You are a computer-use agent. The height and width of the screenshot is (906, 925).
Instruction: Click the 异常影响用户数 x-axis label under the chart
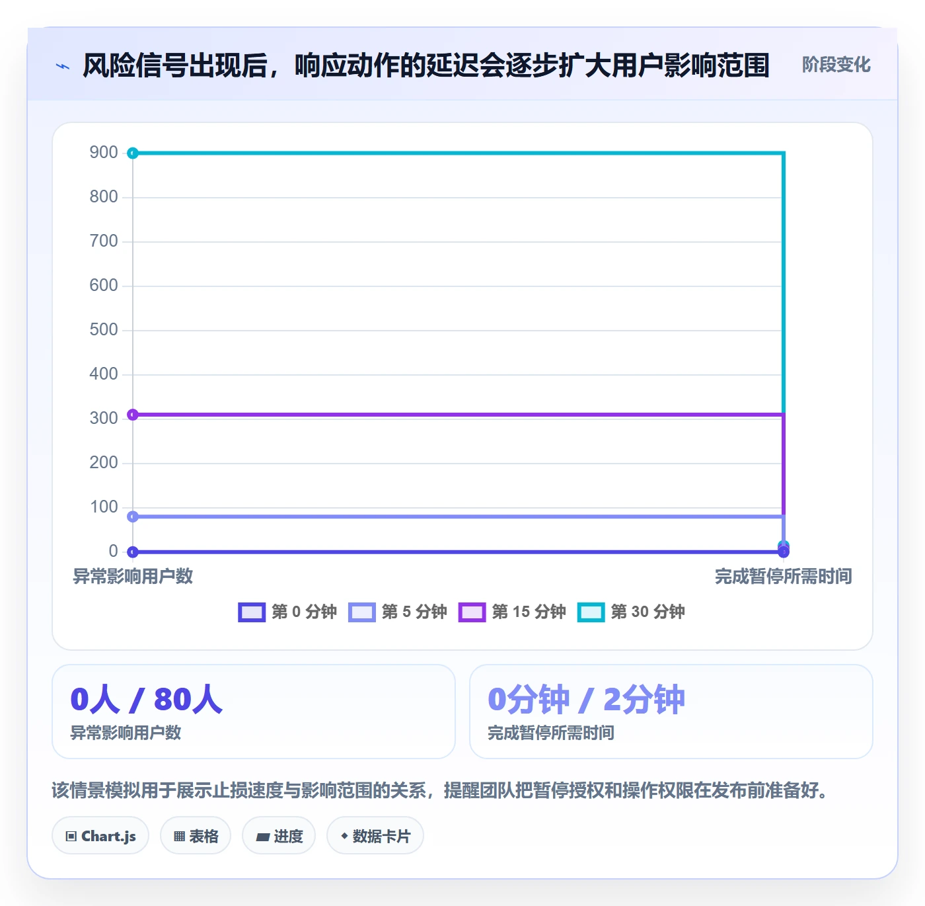coord(133,577)
